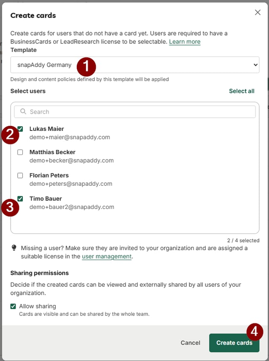Click the lightbulb hint icon
Screen dimensions: 269x361
(14, 248)
